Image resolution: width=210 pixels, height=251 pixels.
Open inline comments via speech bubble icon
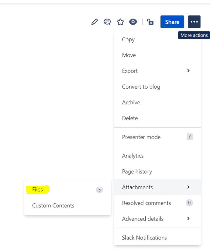[107, 22]
